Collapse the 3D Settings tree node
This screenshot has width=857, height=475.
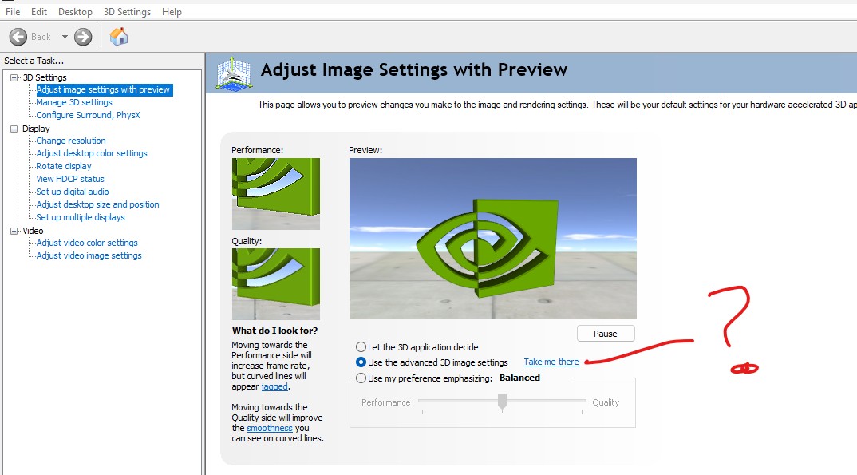pos(14,77)
